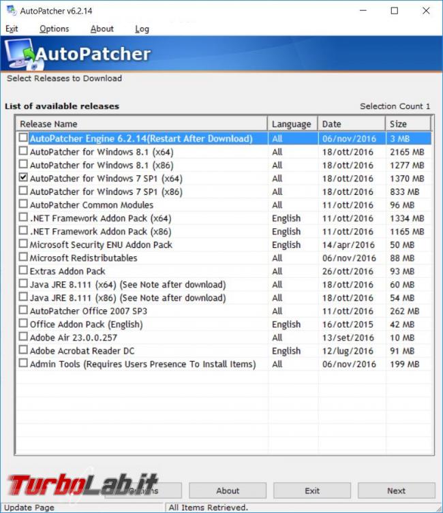Sort by Size column header
Viewport: 443px width, 513px height.
[x=408, y=124]
